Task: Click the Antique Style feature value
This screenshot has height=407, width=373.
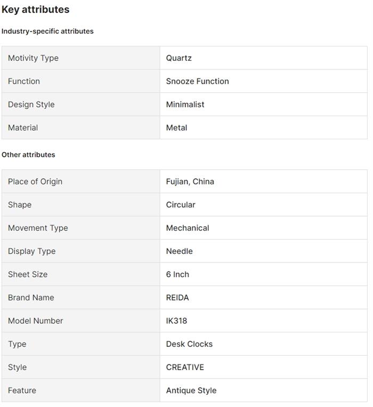Action: 191,390
